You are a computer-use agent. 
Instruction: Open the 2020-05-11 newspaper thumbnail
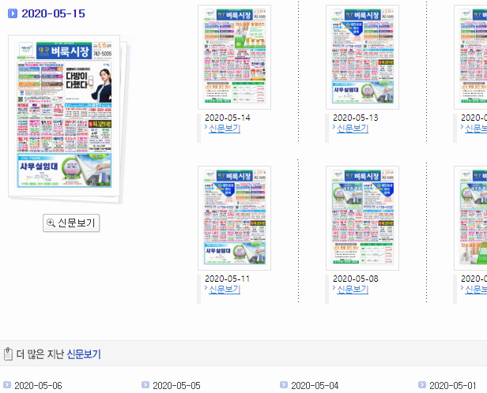235,218
